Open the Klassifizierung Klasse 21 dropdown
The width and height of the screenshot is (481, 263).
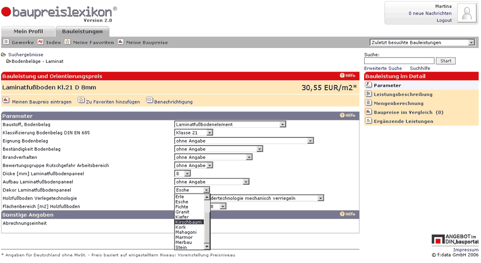(193, 132)
